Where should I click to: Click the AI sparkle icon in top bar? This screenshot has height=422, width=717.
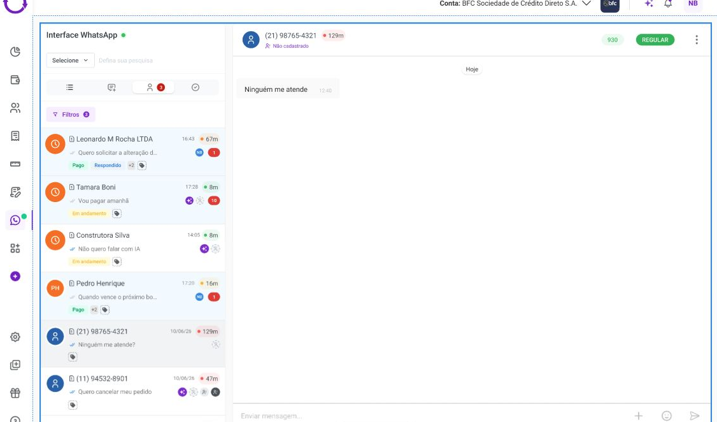click(648, 4)
